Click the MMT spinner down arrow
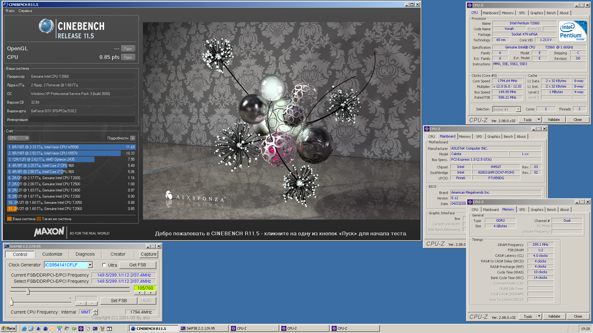This screenshot has width=593, height=333. click(95, 314)
